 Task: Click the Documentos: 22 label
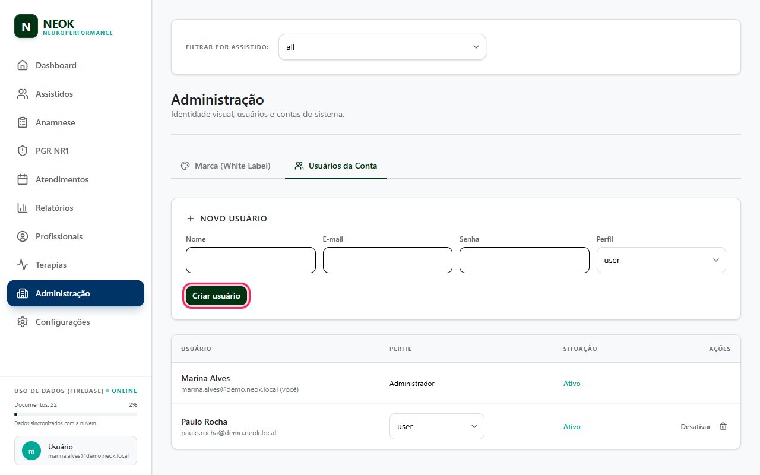[36, 404]
